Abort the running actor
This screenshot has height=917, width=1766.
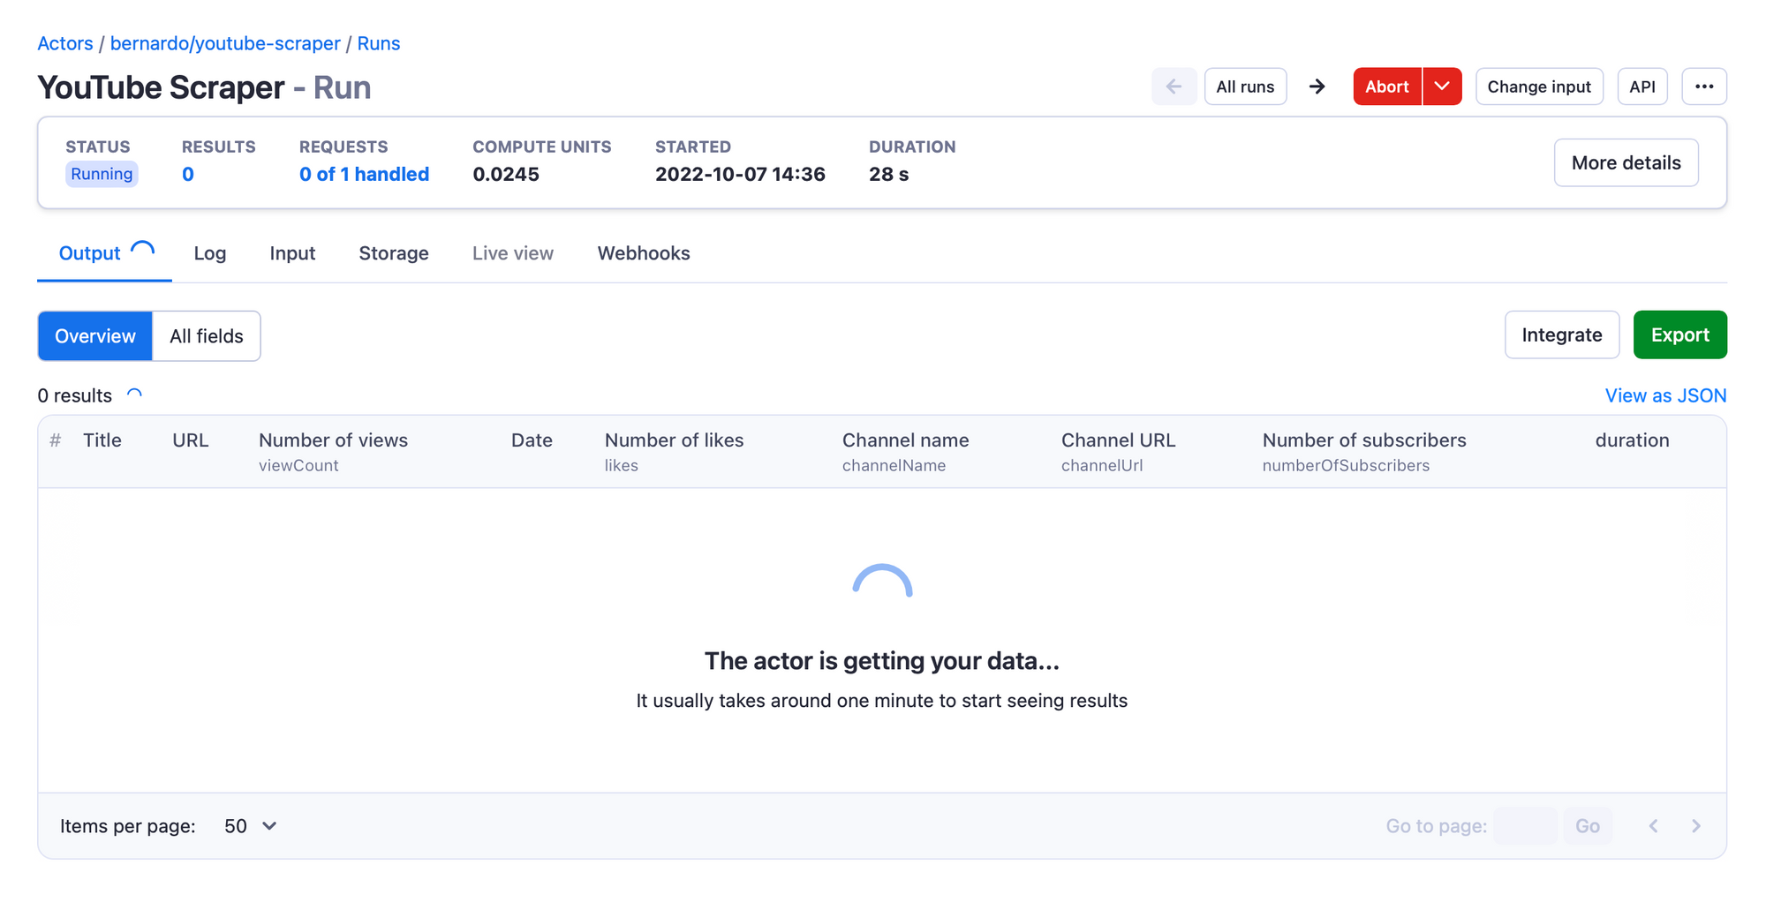1387,86
